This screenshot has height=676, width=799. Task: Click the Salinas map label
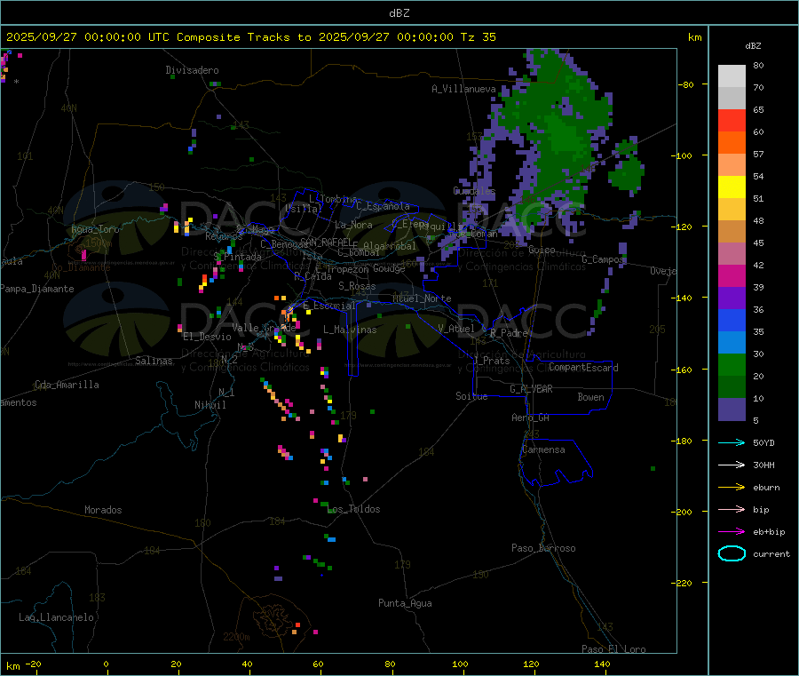[x=154, y=361]
